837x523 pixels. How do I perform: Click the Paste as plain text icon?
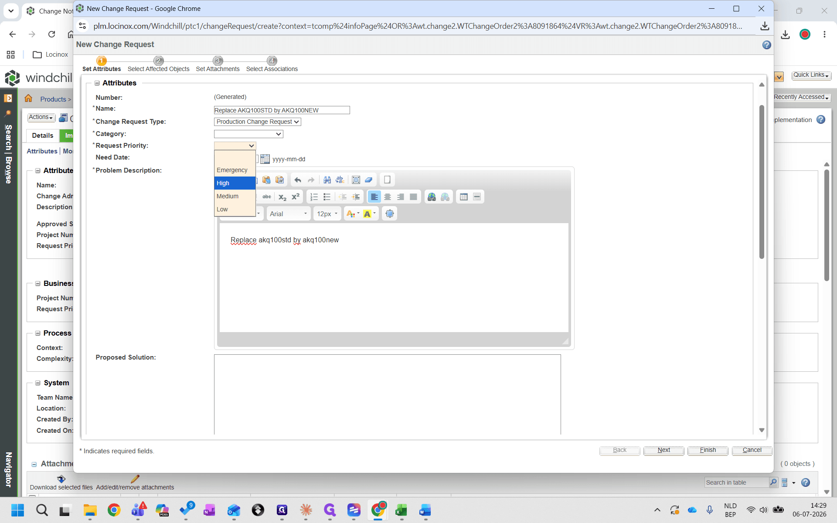266,180
